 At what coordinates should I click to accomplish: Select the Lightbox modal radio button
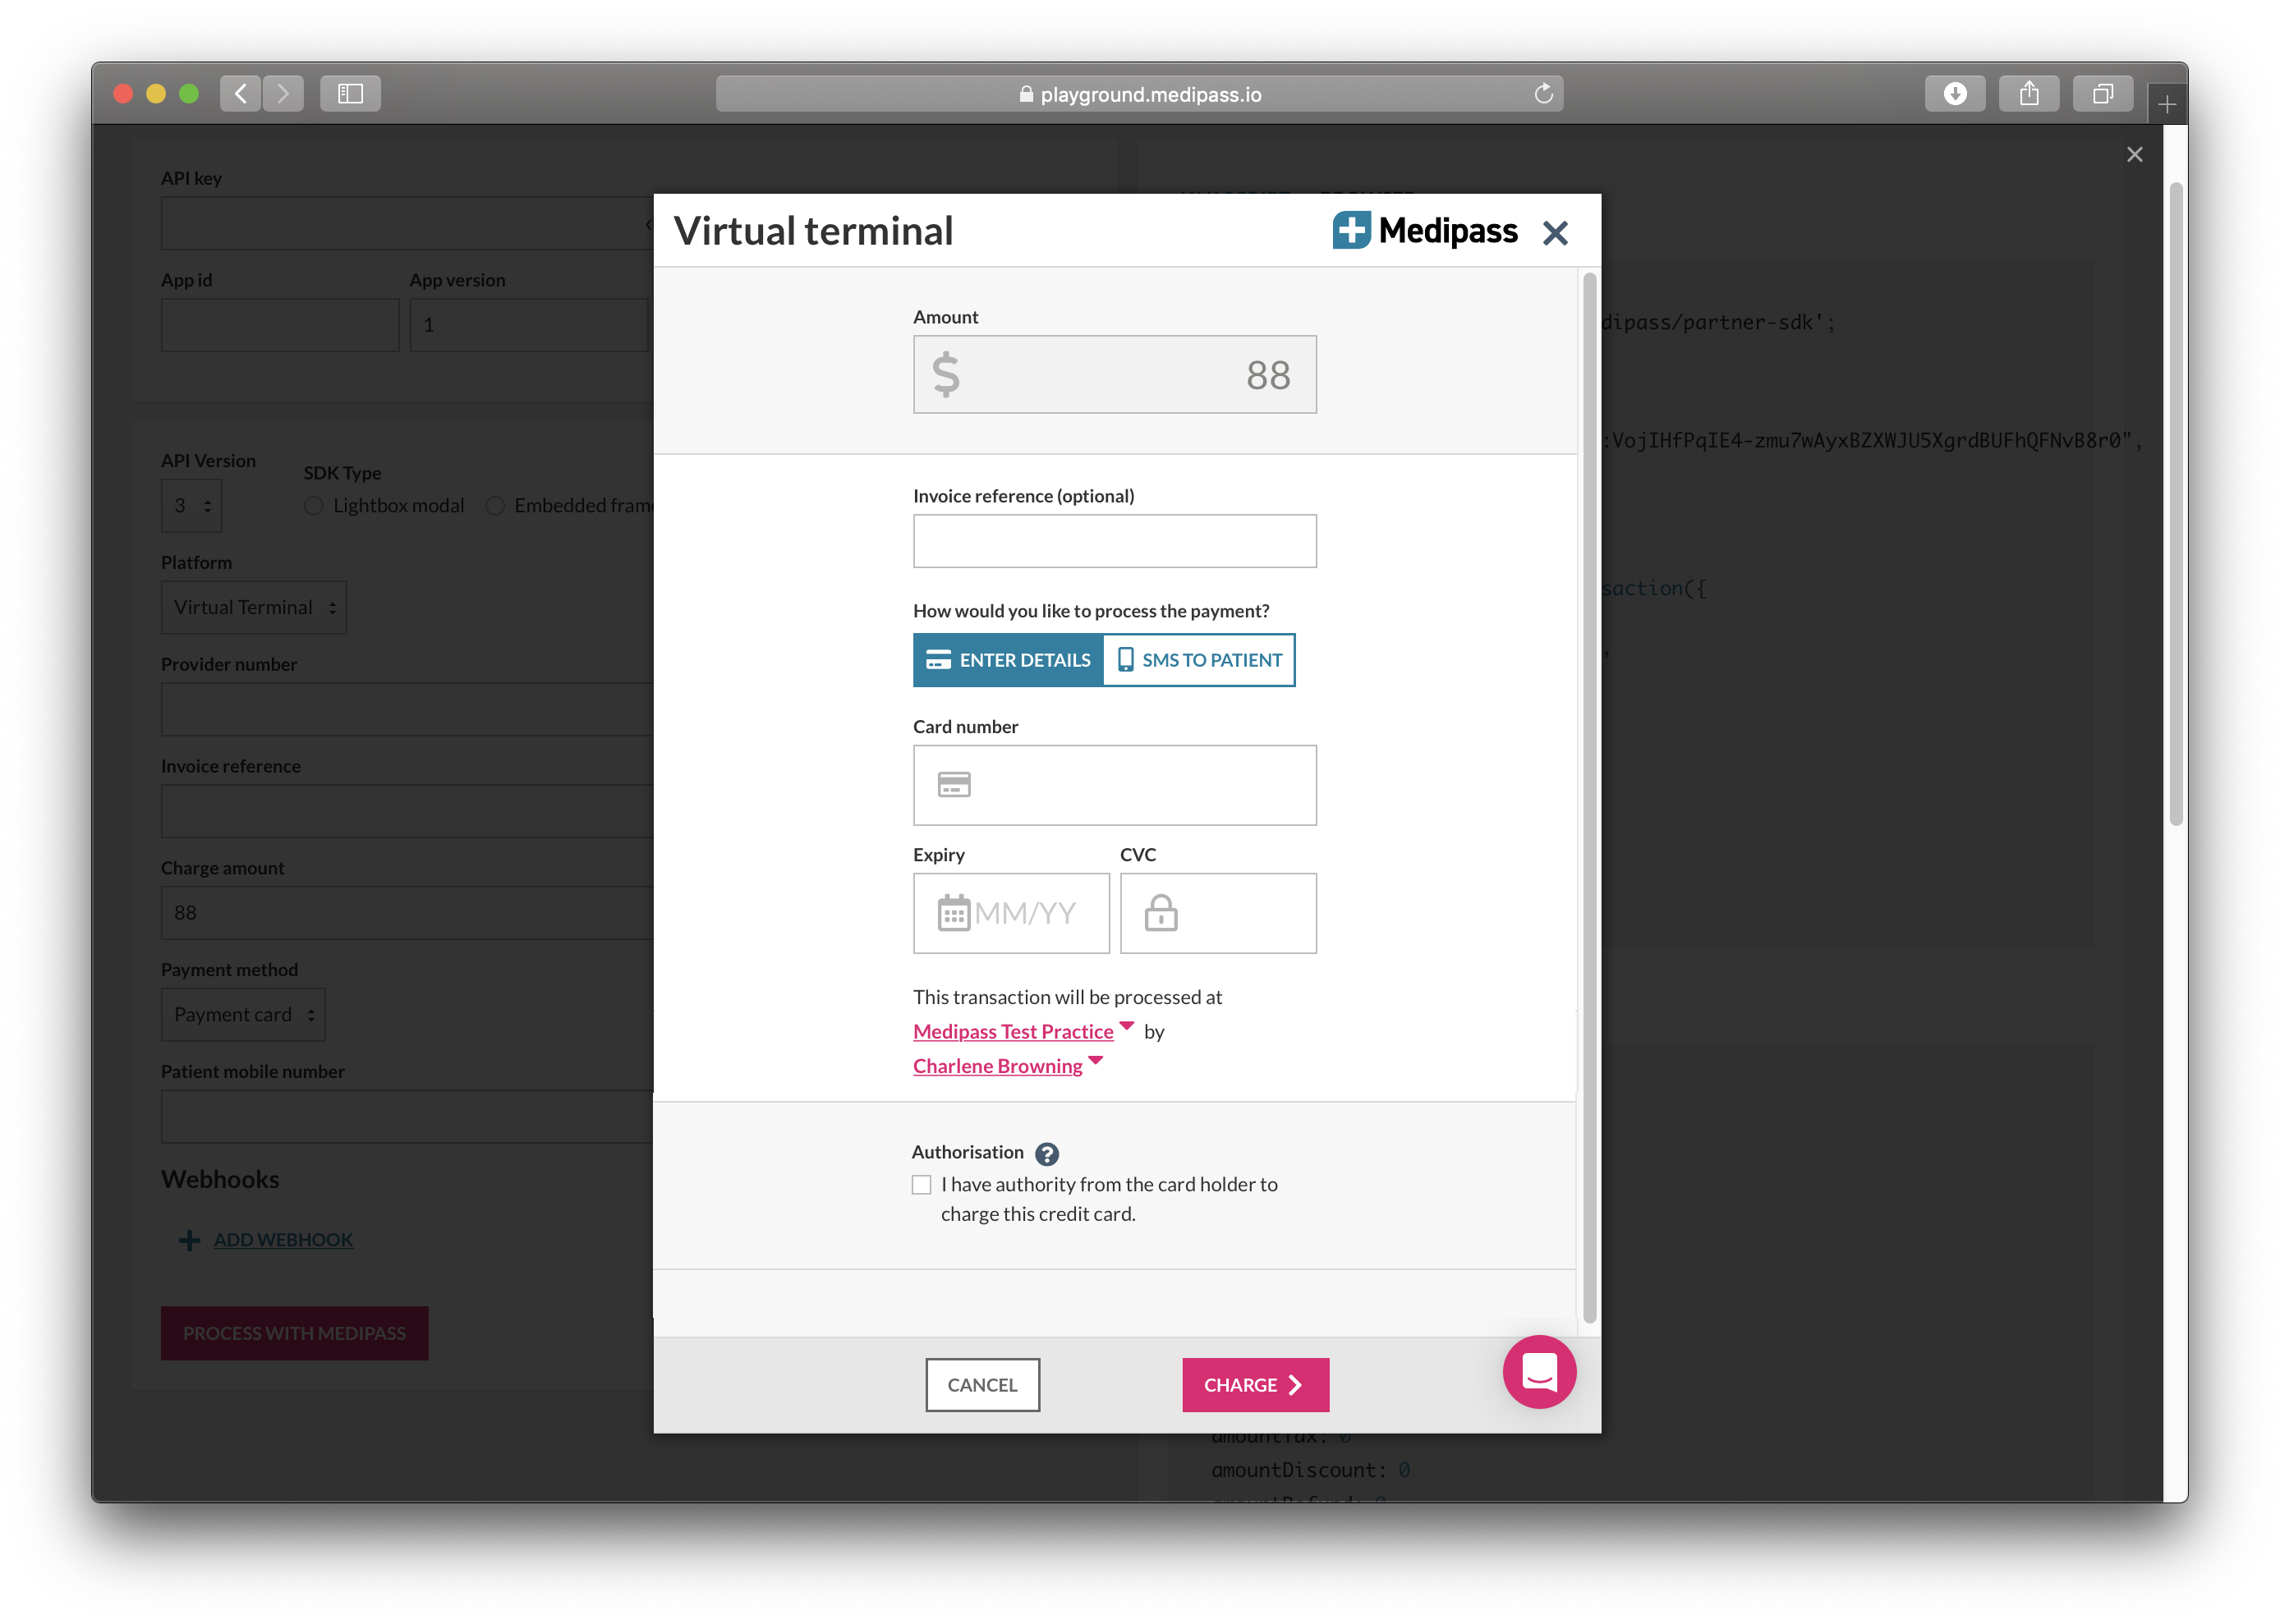pos(314,506)
